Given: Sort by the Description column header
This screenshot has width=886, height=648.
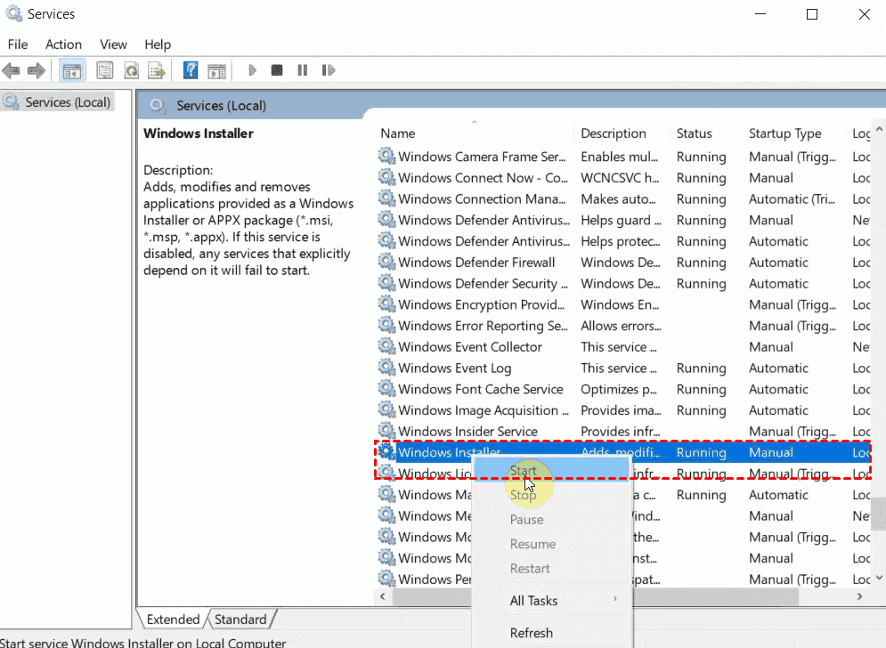Looking at the screenshot, I should click(x=622, y=134).
